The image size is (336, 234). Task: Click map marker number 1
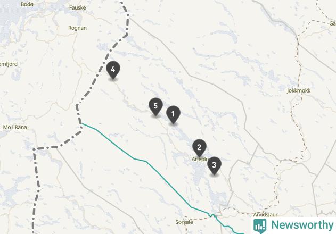(173, 114)
